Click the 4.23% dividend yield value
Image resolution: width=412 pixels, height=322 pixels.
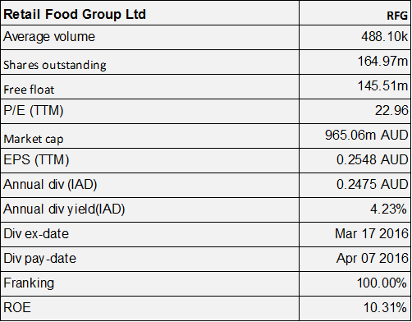[388, 209]
